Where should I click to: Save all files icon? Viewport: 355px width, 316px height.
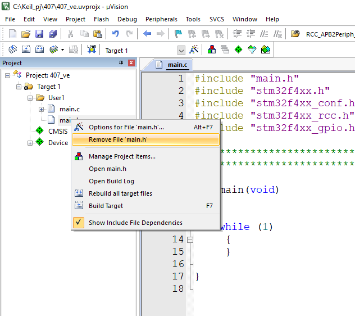click(x=53, y=34)
